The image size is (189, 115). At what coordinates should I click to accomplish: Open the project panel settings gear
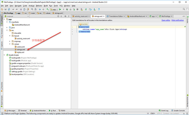[x=65, y=16]
